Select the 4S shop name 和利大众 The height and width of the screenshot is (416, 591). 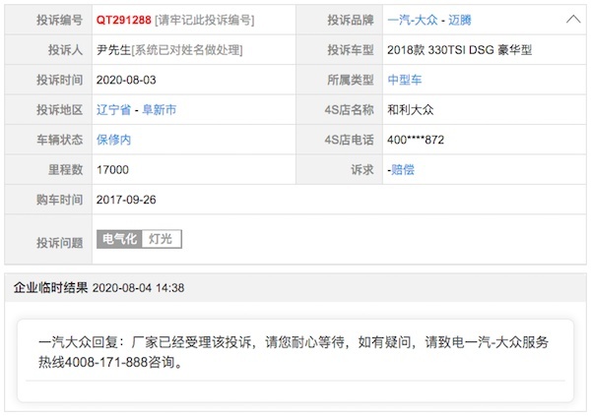pos(411,110)
